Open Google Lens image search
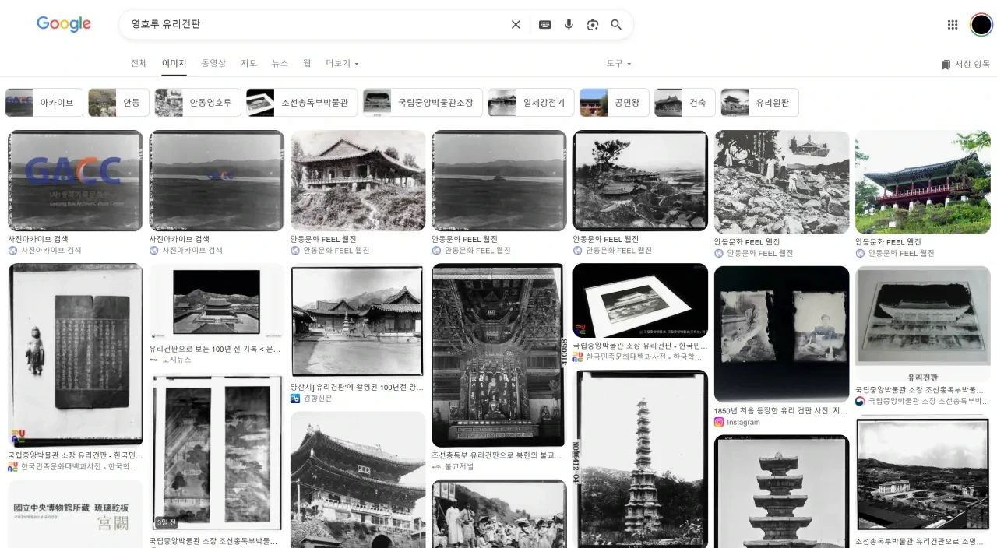Screen dimensions: 997x548 593,25
